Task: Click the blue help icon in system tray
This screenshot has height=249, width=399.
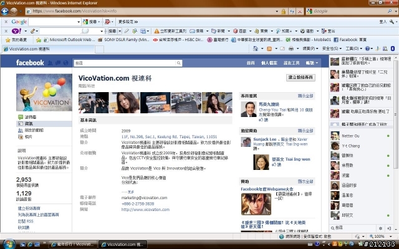Action: (317, 244)
